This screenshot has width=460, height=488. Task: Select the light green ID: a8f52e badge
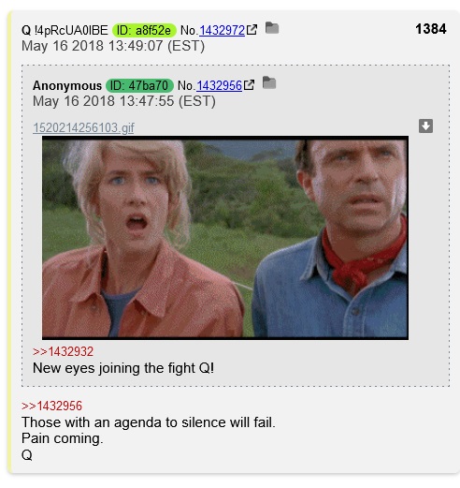pos(144,31)
